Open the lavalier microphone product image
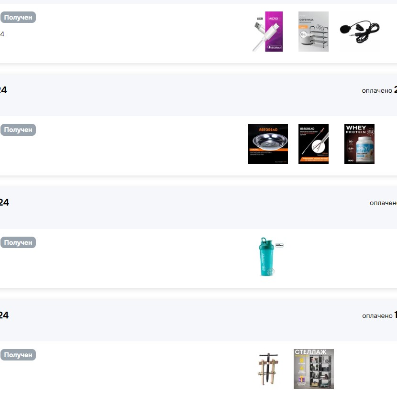 (360, 32)
